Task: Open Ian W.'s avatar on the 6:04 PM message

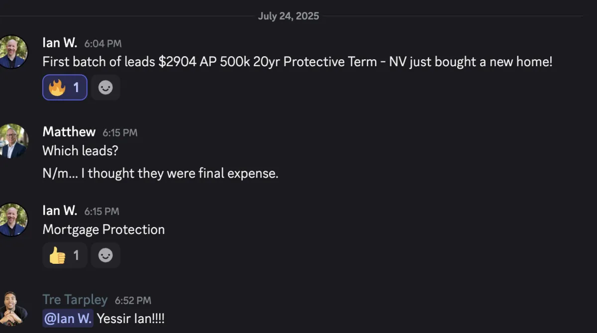Action: (12, 52)
